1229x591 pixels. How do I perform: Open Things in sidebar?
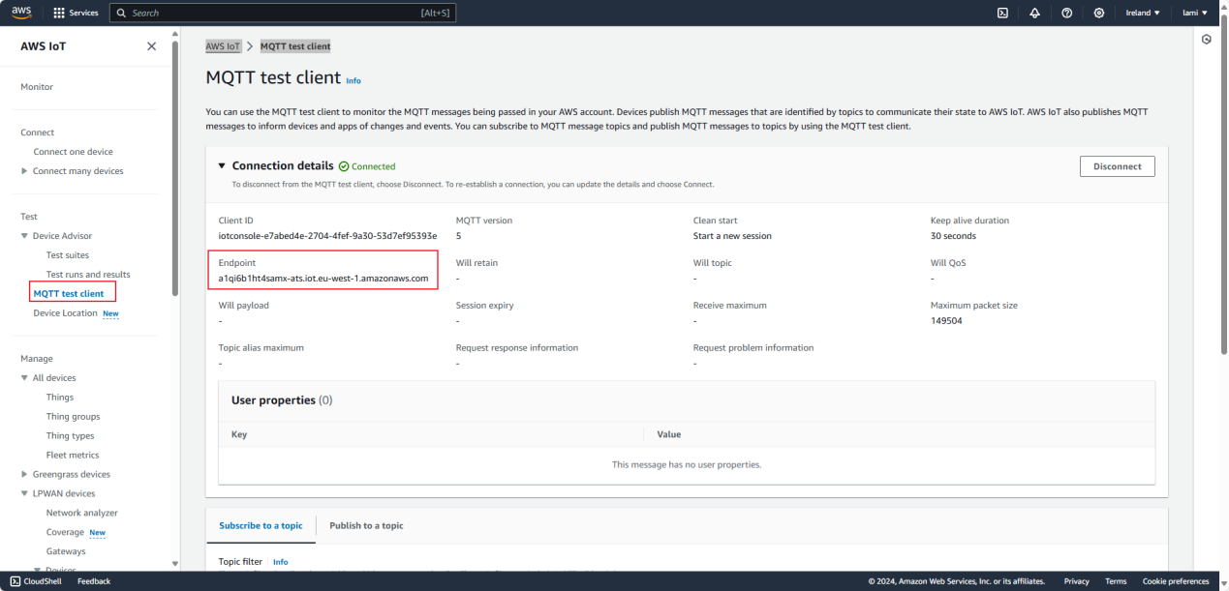(60, 398)
